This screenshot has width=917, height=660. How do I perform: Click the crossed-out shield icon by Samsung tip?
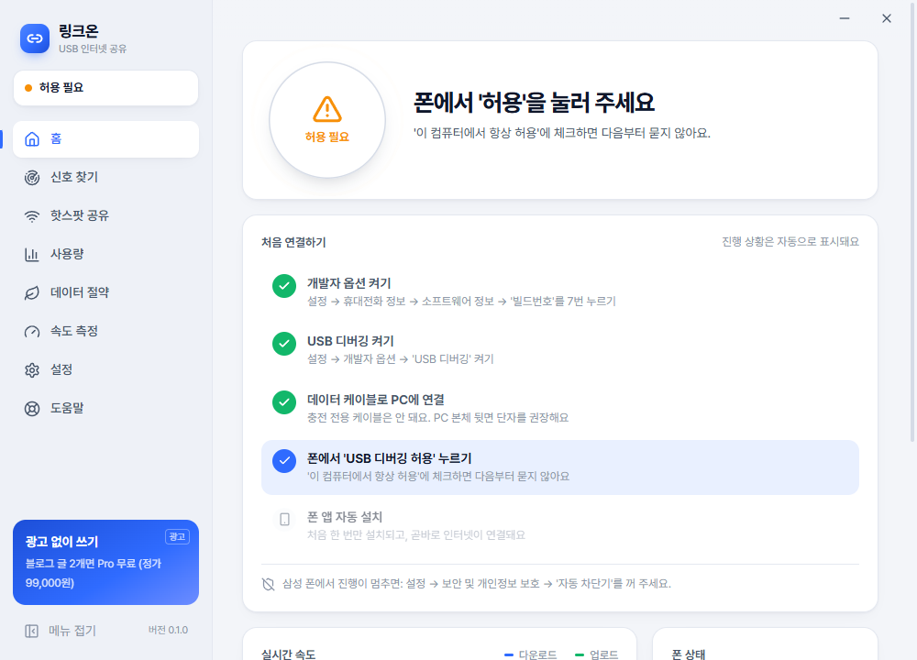coord(269,584)
